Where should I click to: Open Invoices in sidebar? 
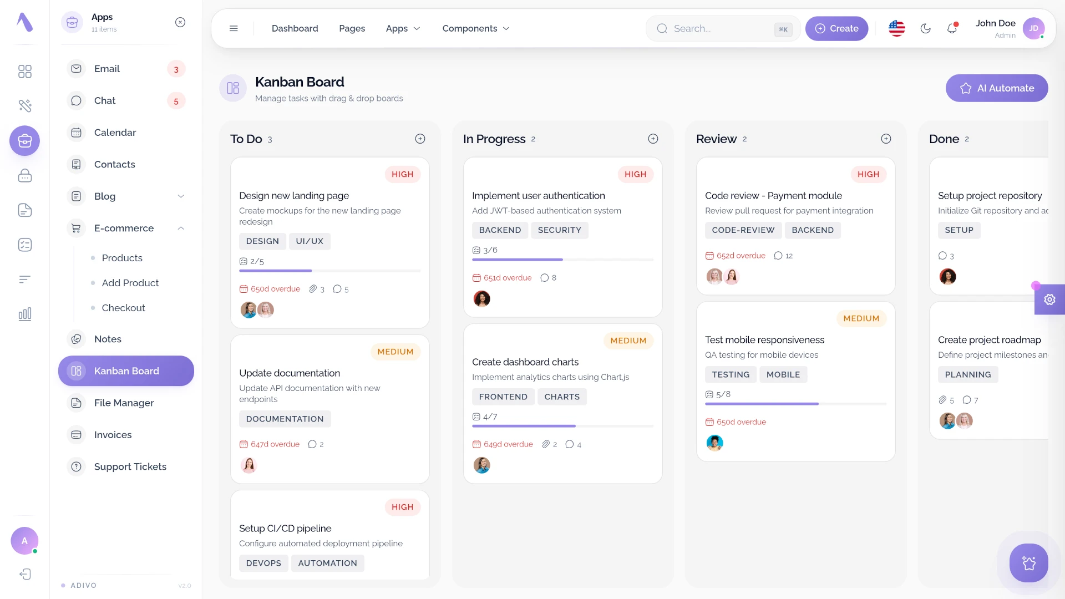(x=126, y=435)
